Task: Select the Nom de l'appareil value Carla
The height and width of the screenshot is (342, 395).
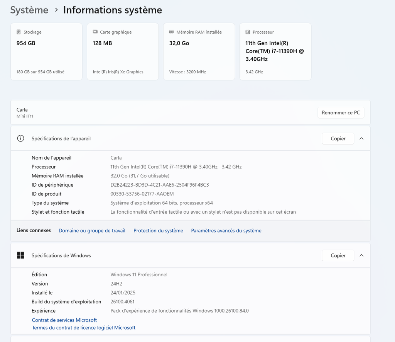Action: click(116, 158)
